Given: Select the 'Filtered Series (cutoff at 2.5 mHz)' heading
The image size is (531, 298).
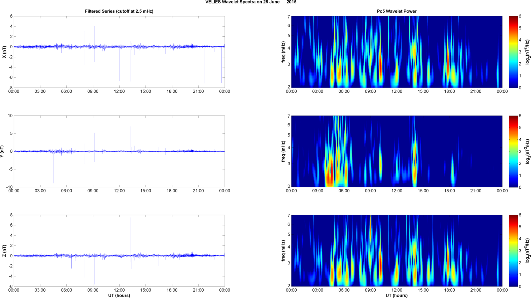Looking at the screenshot, I should click(x=119, y=11).
